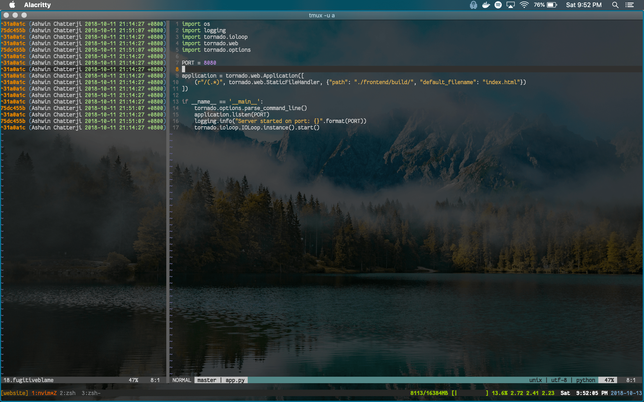Click the StaticFileHandler text on line 10
Viewport: 644px width, 402px height.
click(x=293, y=82)
